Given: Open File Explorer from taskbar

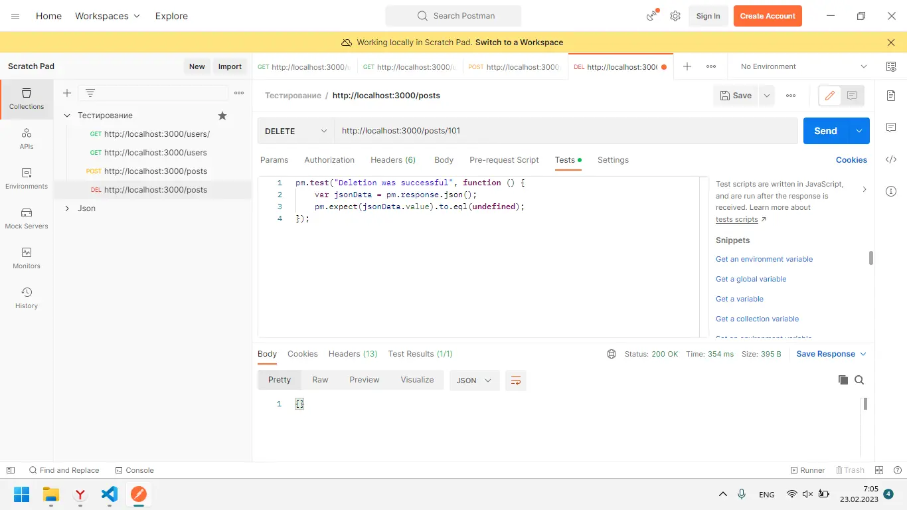Looking at the screenshot, I should click(51, 494).
